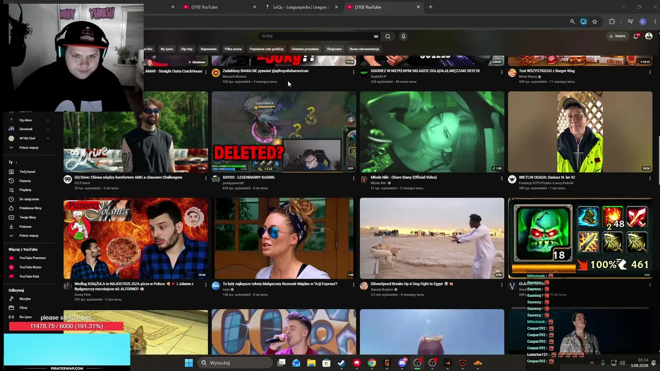Viewport: 660px width, 371px height.
Task: Select the Hip-hop filter chip
Action: click(x=187, y=49)
